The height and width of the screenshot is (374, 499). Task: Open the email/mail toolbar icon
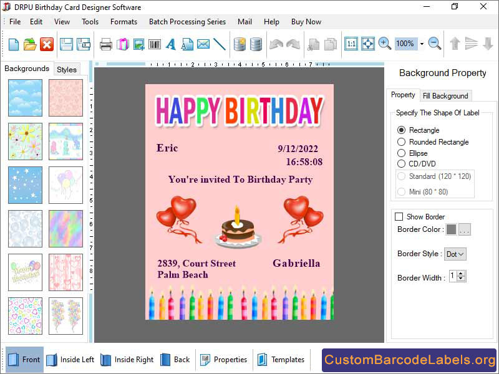(x=203, y=44)
